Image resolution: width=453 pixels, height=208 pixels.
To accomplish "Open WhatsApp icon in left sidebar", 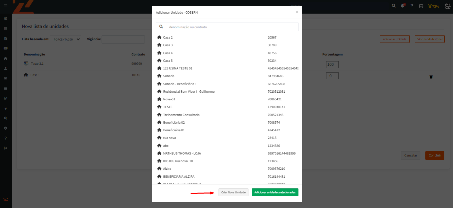I will (6, 98).
